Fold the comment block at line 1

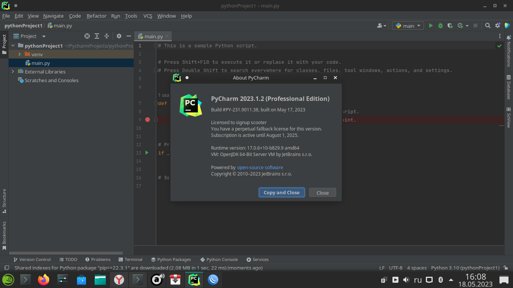(156, 46)
